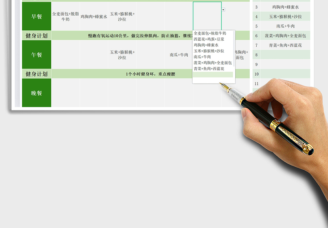Choose 南瓜+牛肉 in the dropdown list
Viewport: 328px width, 228px height.
click(202, 57)
